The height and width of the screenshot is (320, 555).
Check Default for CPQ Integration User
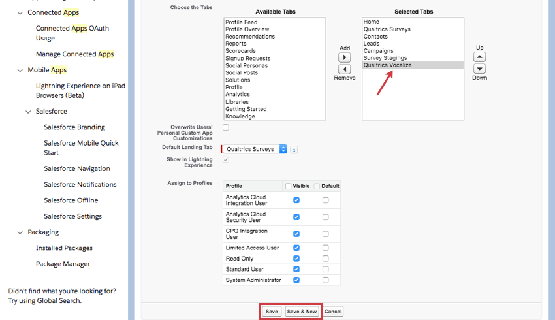[x=326, y=234]
